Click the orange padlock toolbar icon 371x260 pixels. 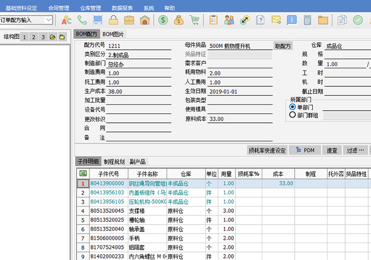pyautogui.click(x=113, y=20)
